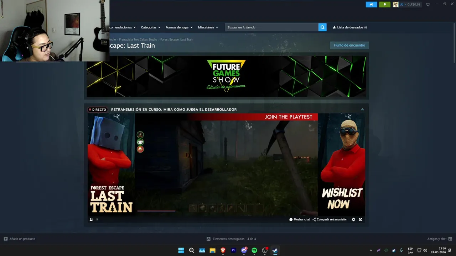
Task: Open the Windows Start menu
Action: (181, 250)
